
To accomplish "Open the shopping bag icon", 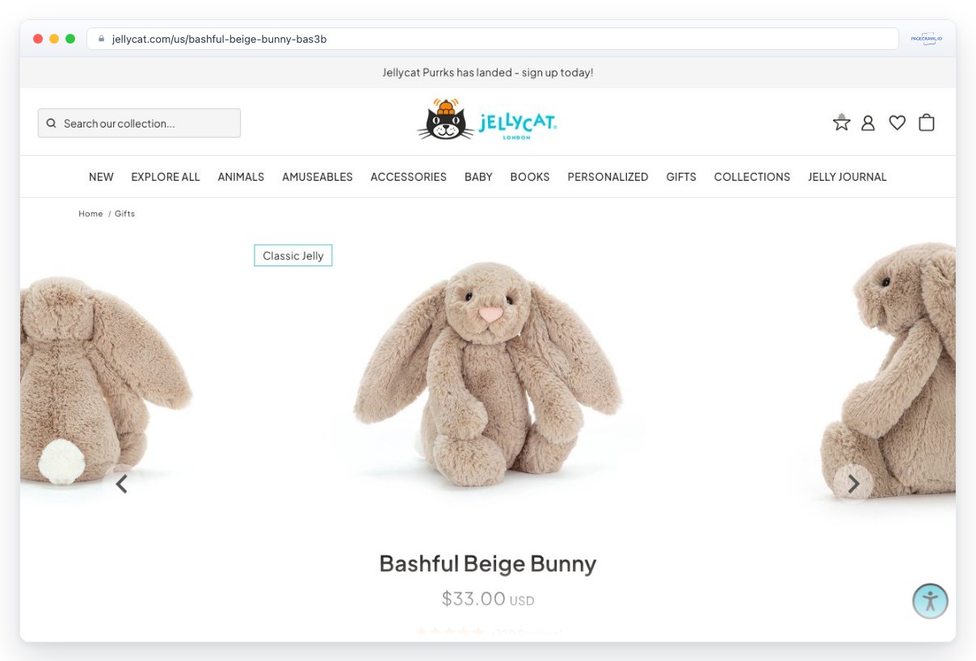I will pos(927,123).
